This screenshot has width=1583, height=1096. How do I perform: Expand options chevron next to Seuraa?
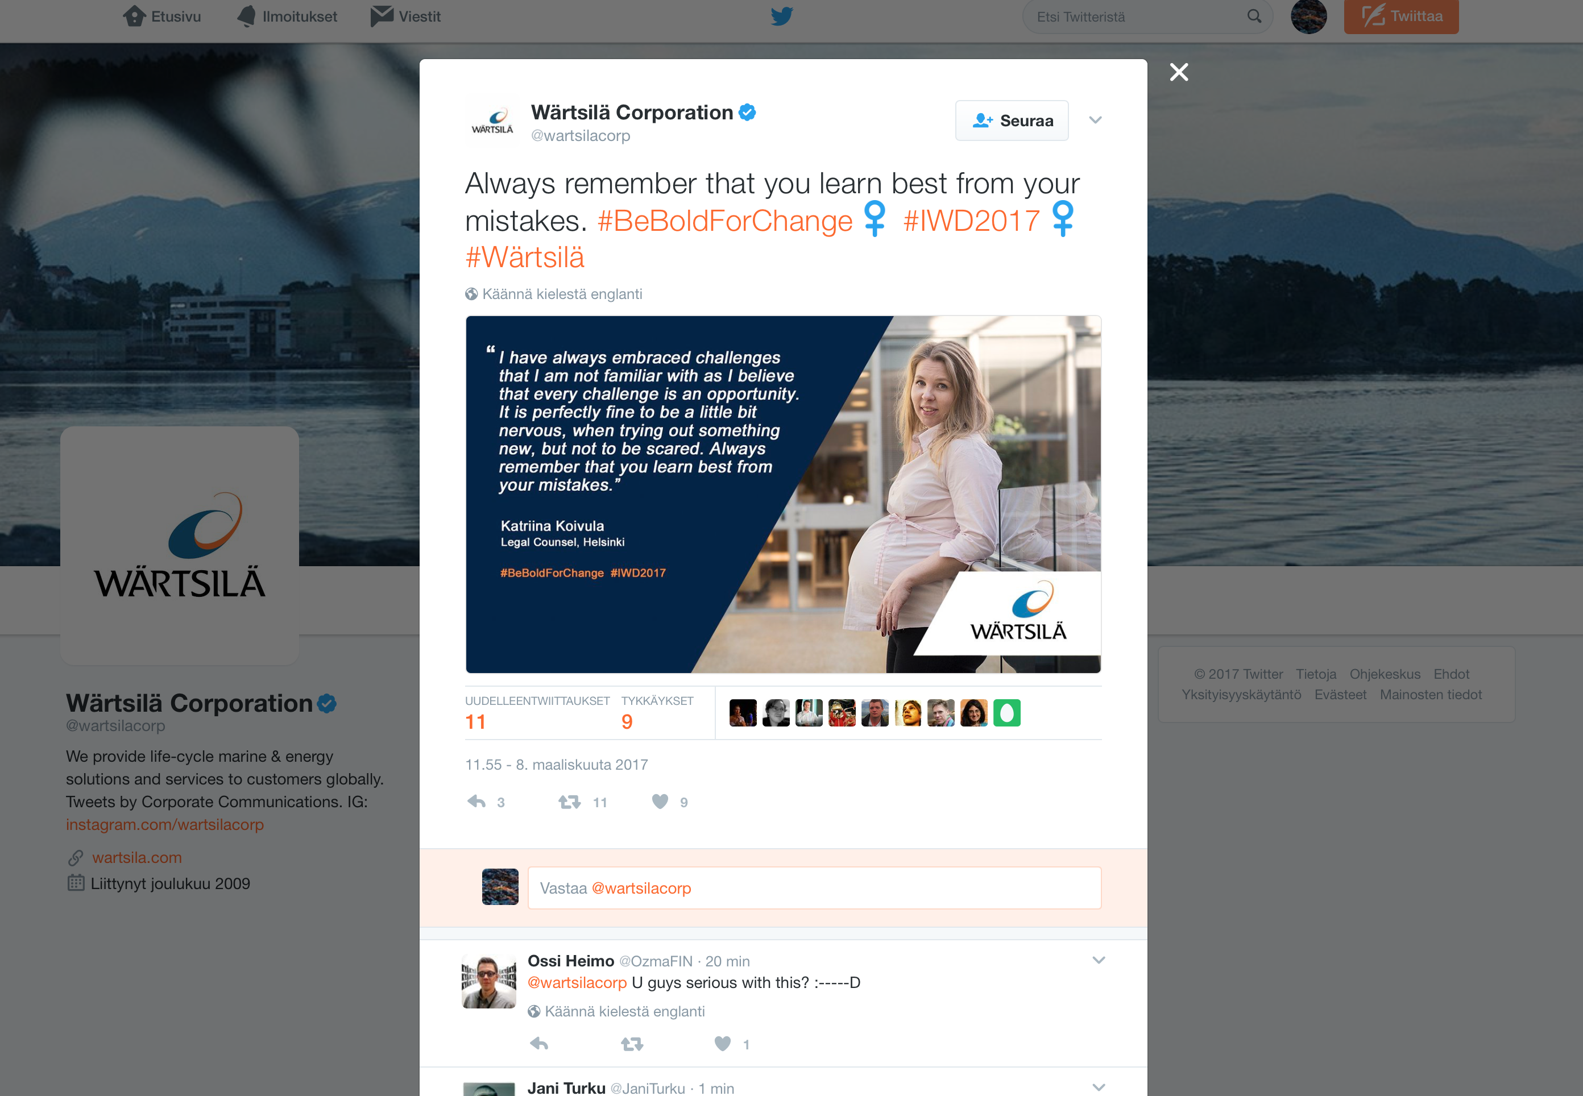1095,120
